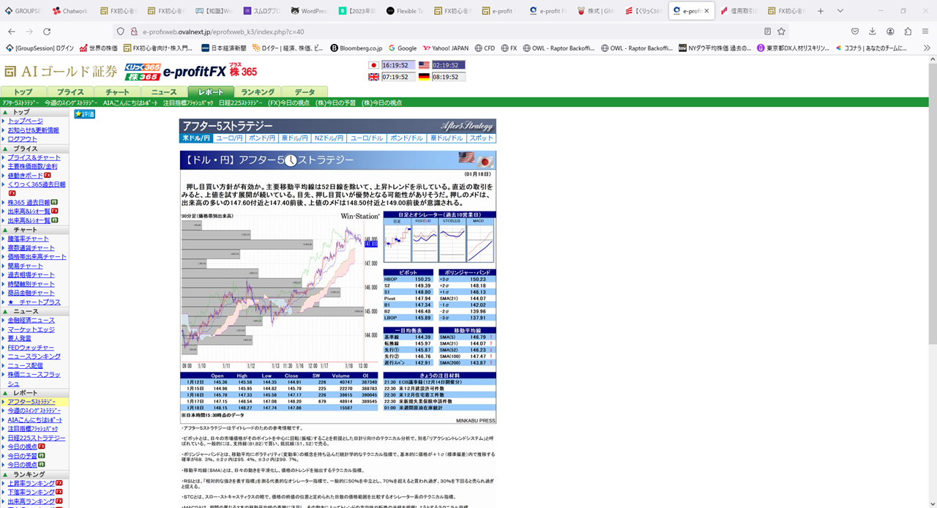Switch to the ランキング main tab
937x508 pixels.
pos(258,92)
